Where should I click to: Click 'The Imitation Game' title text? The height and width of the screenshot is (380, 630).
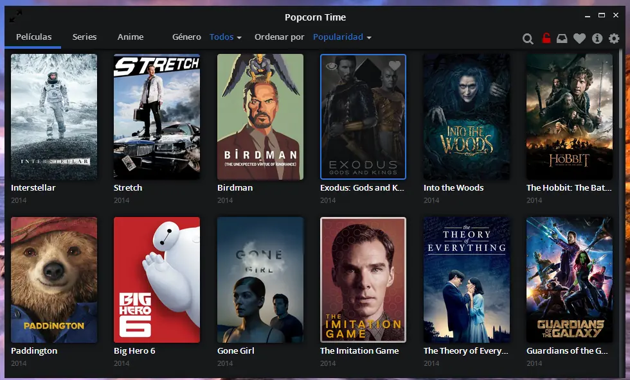tap(359, 350)
